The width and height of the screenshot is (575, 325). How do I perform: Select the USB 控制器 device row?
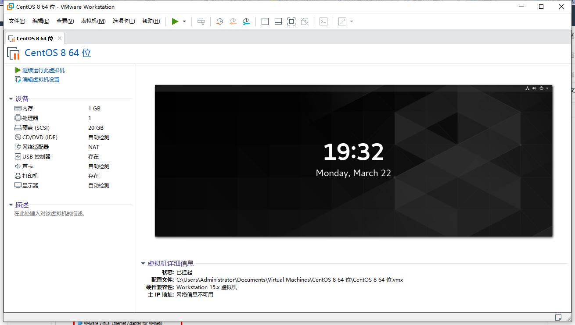72,157
